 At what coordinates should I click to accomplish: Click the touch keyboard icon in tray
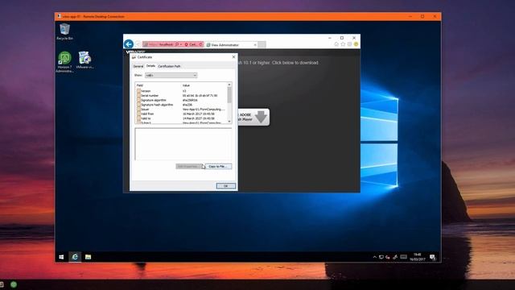[x=404, y=257]
